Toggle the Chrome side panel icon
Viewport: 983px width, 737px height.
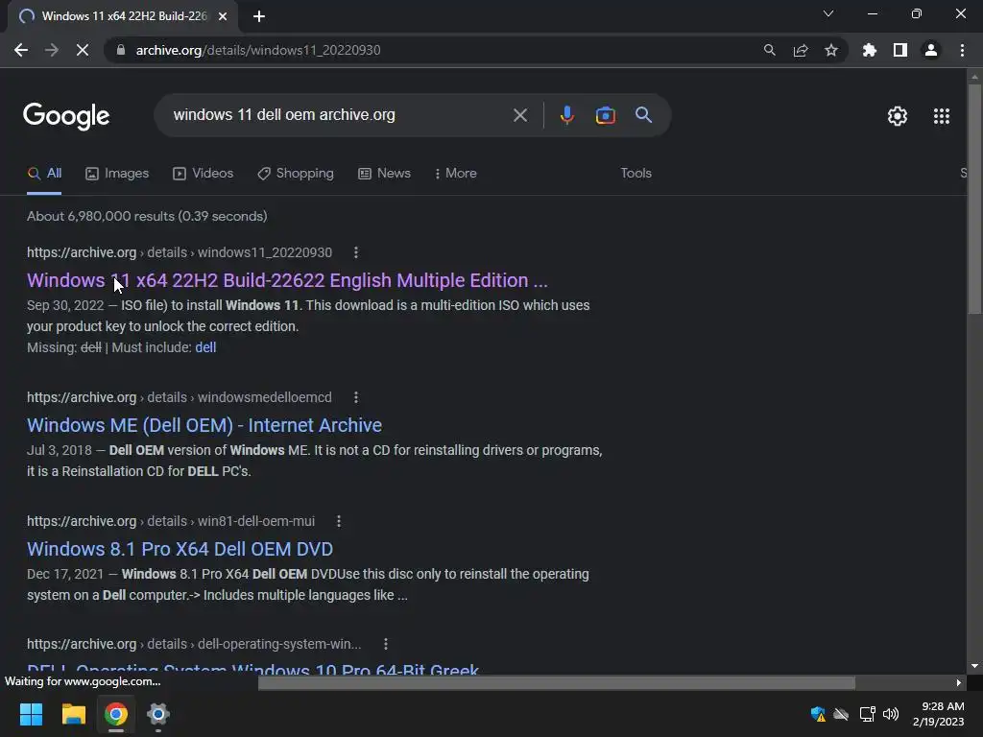point(900,50)
